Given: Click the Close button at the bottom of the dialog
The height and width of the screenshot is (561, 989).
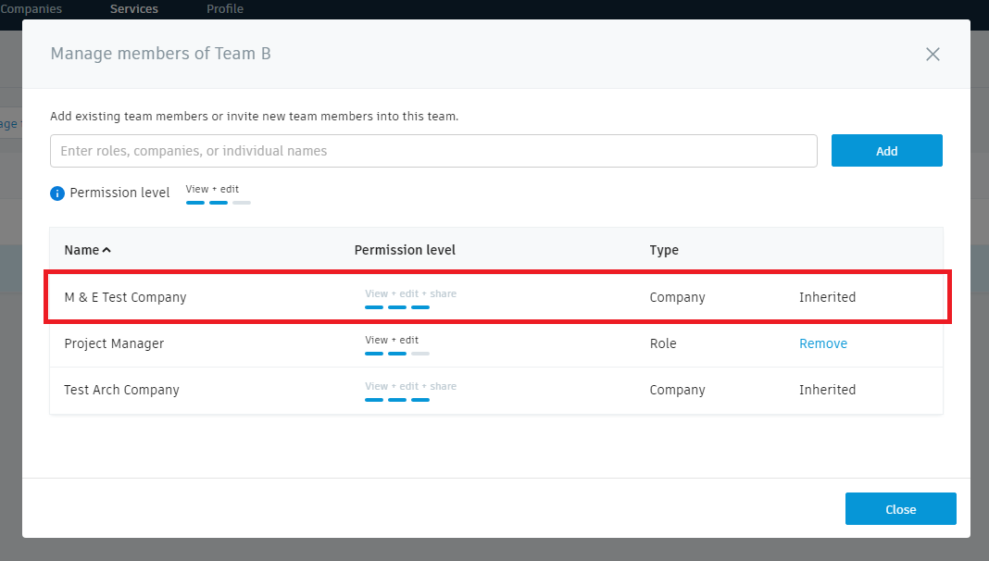Looking at the screenshot, I should pyautogui.click(x=900, y=509).
